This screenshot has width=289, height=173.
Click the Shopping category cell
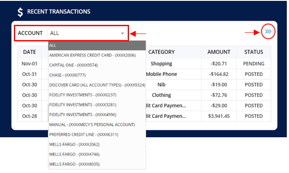[161, 64]
